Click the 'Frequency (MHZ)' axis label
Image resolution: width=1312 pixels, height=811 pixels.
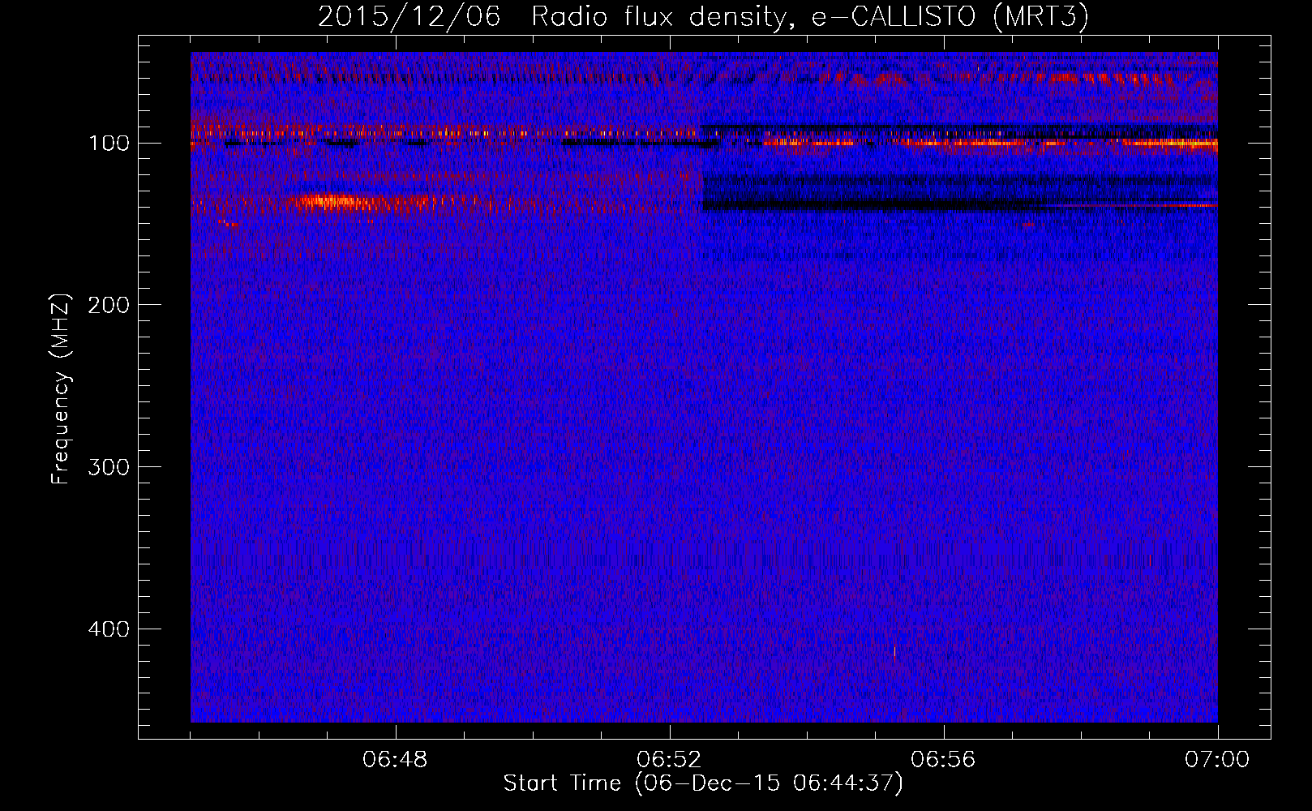[61, 389]
